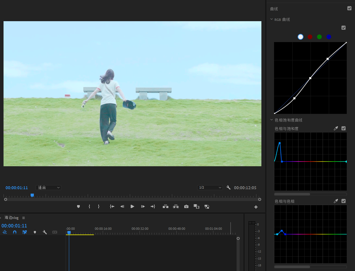Image resolution: width=355 pixels, height=271 pixels.
Task: Toggle the timeline captions CC button
Action: point(55,232)
